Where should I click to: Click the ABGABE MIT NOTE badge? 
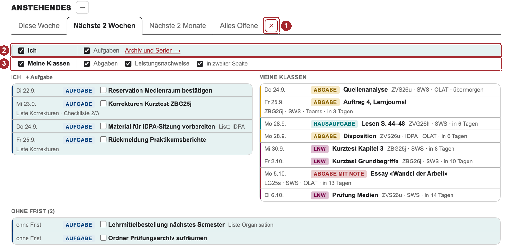[339, 174]
